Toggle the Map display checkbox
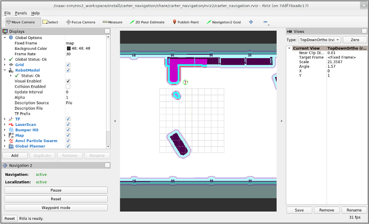The height and width of the screenshot is (224, 369). click(x=68, y=135)
